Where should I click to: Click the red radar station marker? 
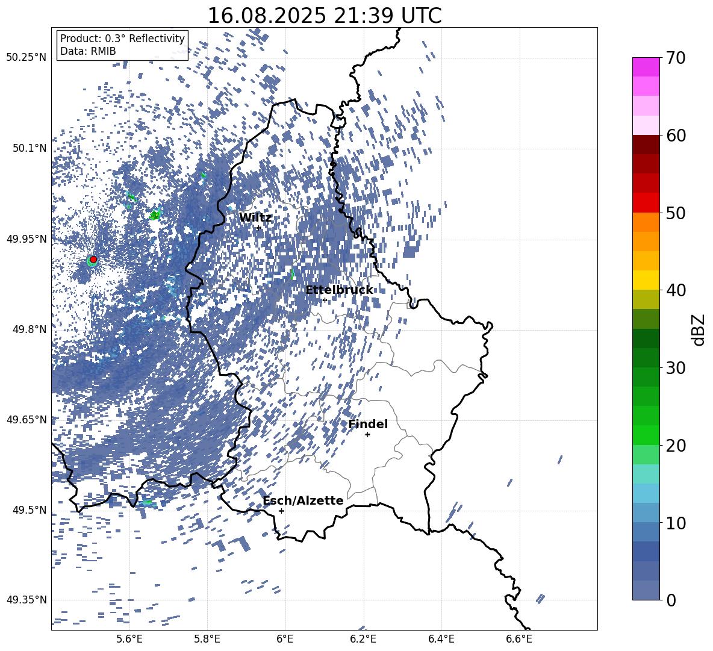[93, 259]
